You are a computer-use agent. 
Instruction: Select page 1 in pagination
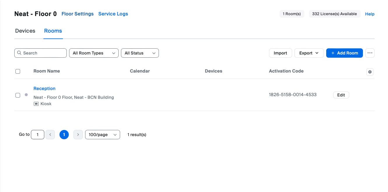[64, 135]
